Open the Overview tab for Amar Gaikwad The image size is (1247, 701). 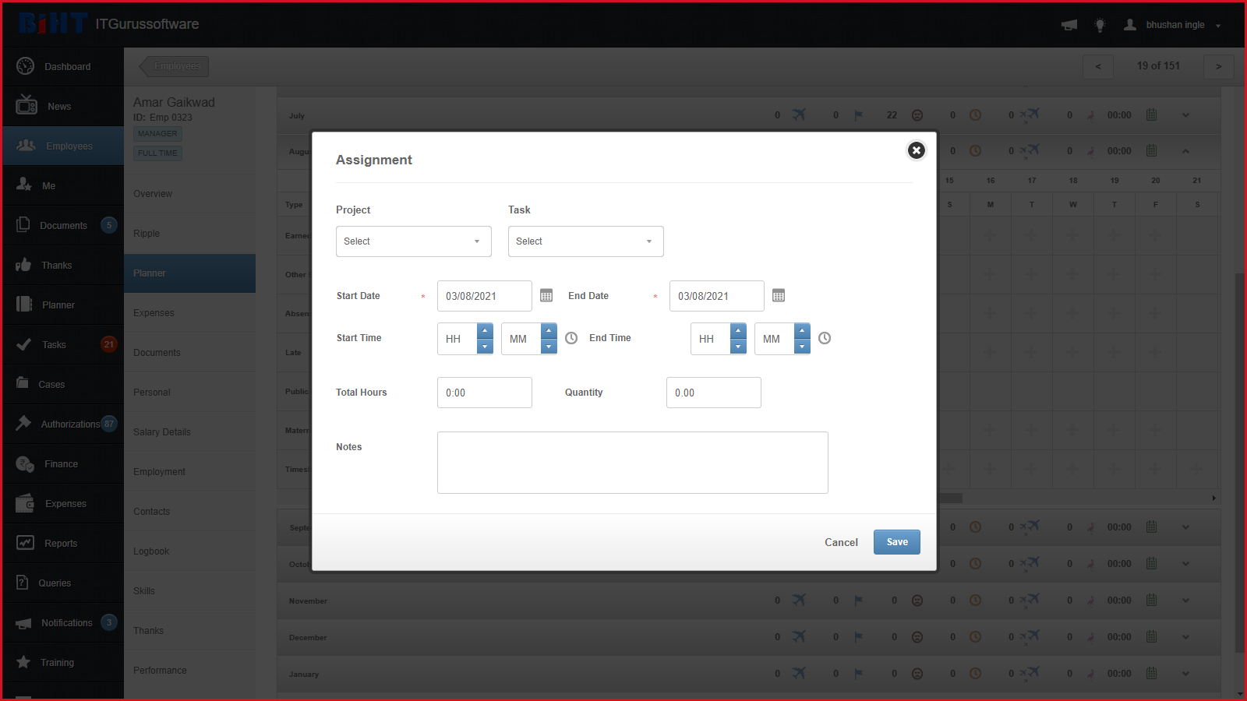(x=190, y=194)
